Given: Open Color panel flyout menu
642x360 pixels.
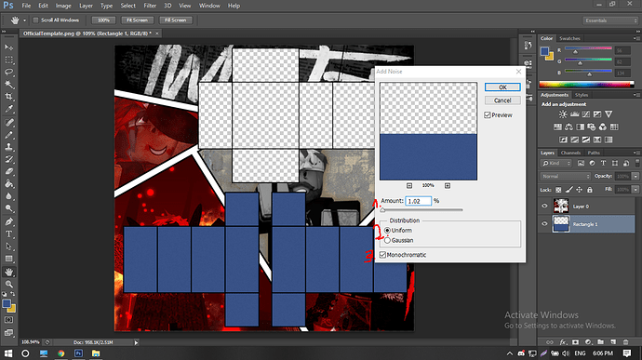Looking at the screenshot, I should click(x=635, y=38).
